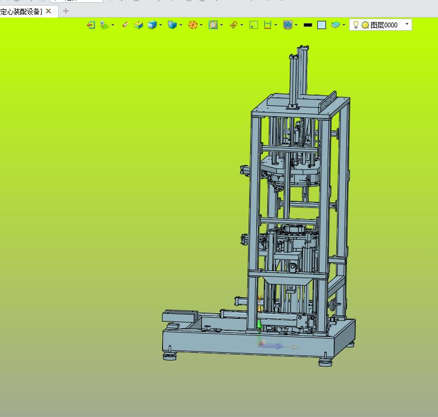Viewport: 438px width, 417px height.
Task: Open dropdown arrow beside layer manager icon
Action: (344, 25)
